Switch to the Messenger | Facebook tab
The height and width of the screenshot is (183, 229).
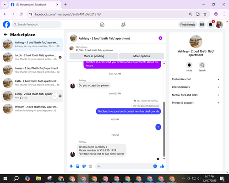coord(35,5)
